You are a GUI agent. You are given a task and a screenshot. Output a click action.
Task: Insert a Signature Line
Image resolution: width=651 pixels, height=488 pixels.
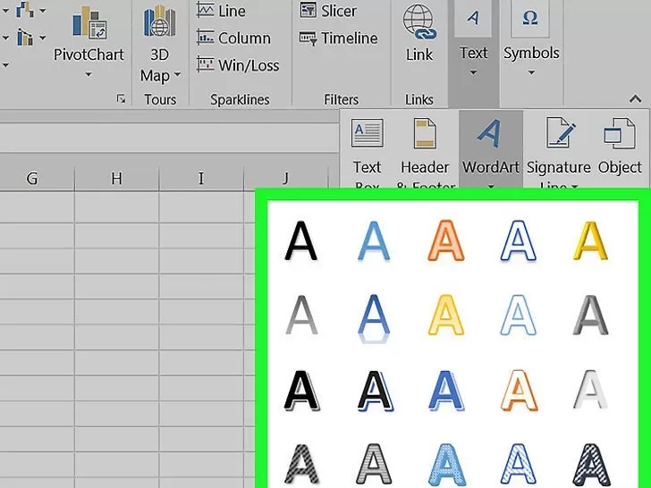558,151
